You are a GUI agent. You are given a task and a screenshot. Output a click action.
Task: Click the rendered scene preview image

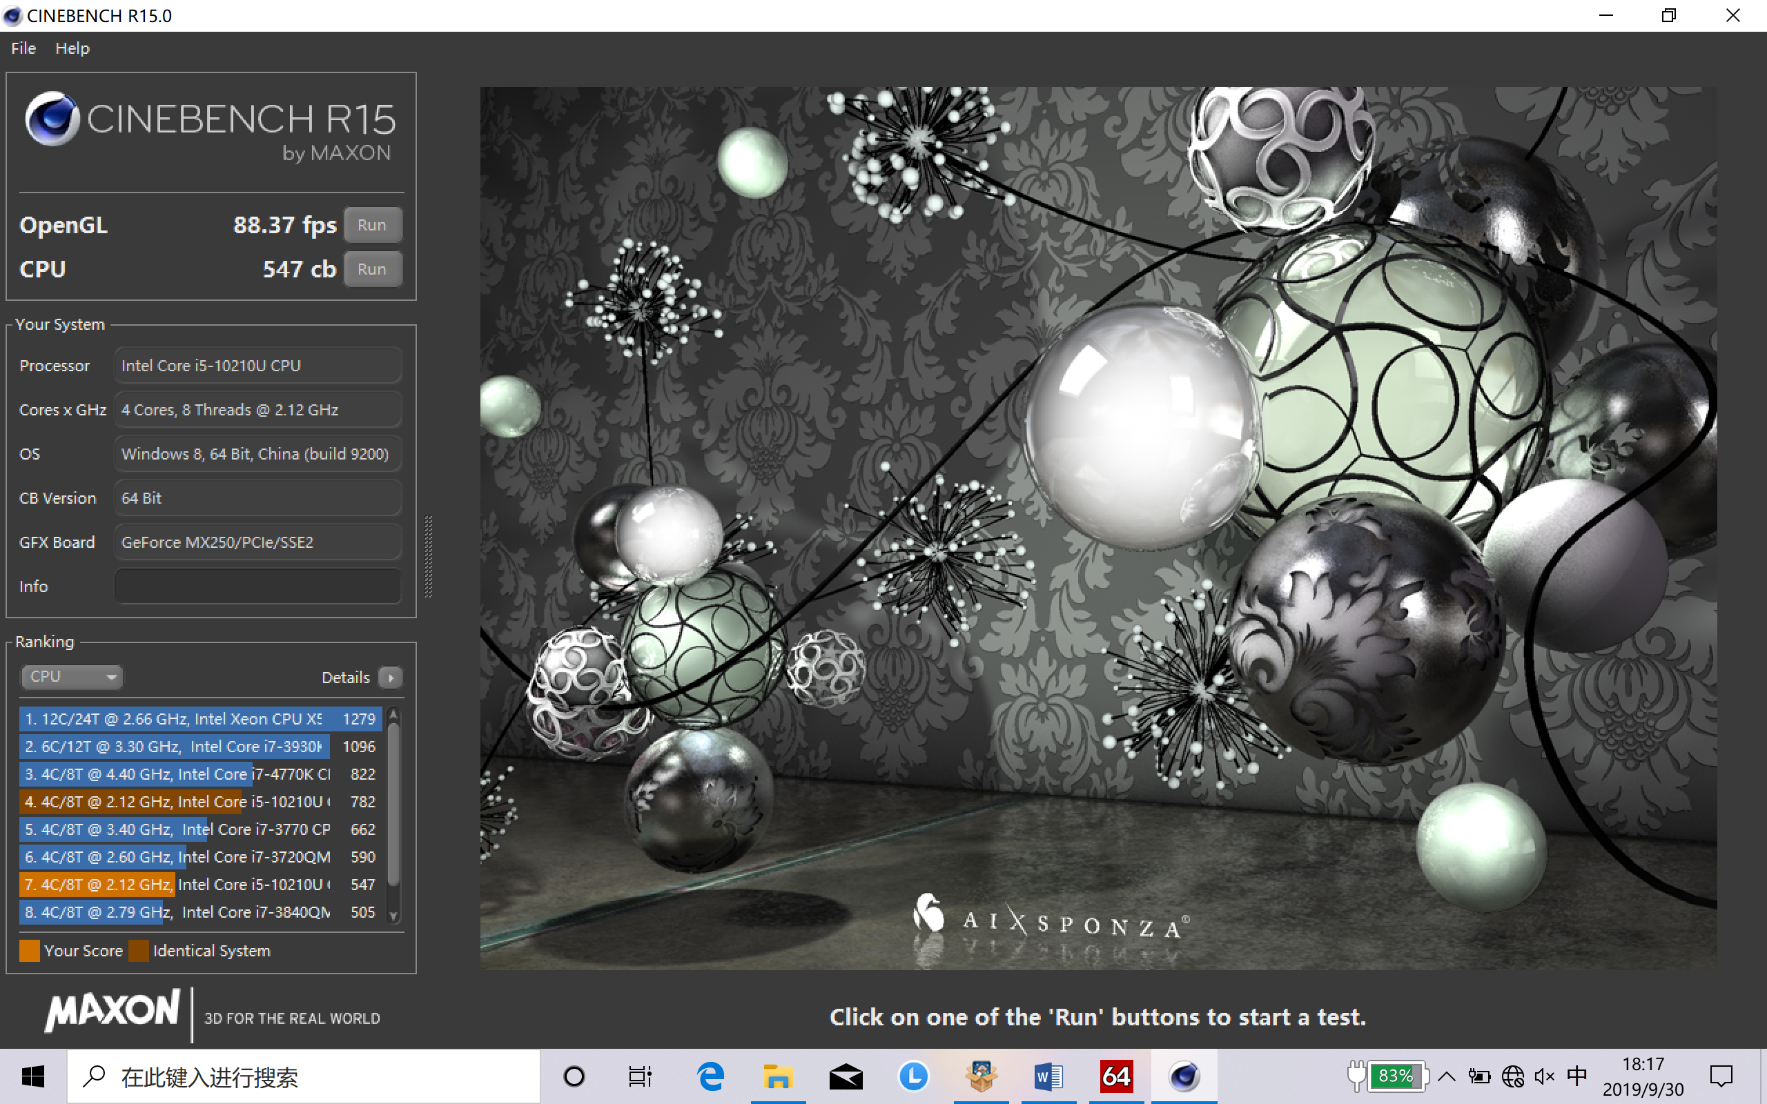[x=1098, y=528]
